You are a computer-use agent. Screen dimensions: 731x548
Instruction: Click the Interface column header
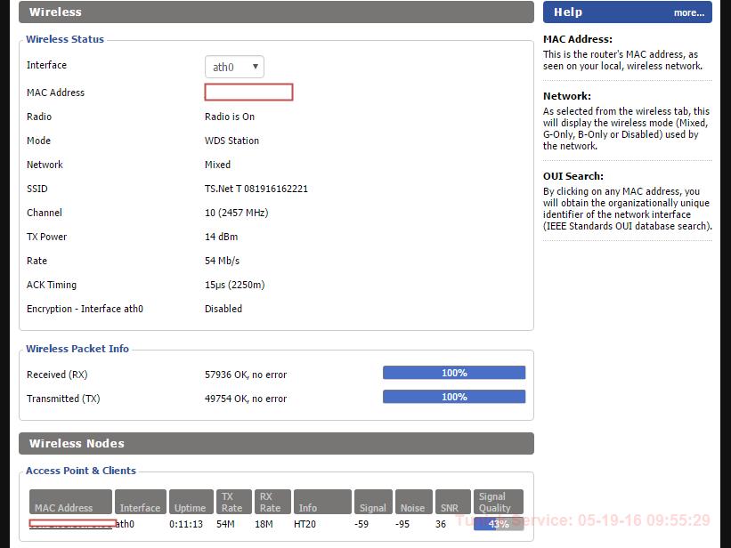pyautogui.click(x=141, y=502)
